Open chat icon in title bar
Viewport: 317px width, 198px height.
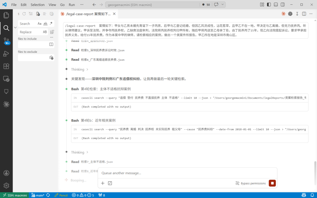click(216, 5)
